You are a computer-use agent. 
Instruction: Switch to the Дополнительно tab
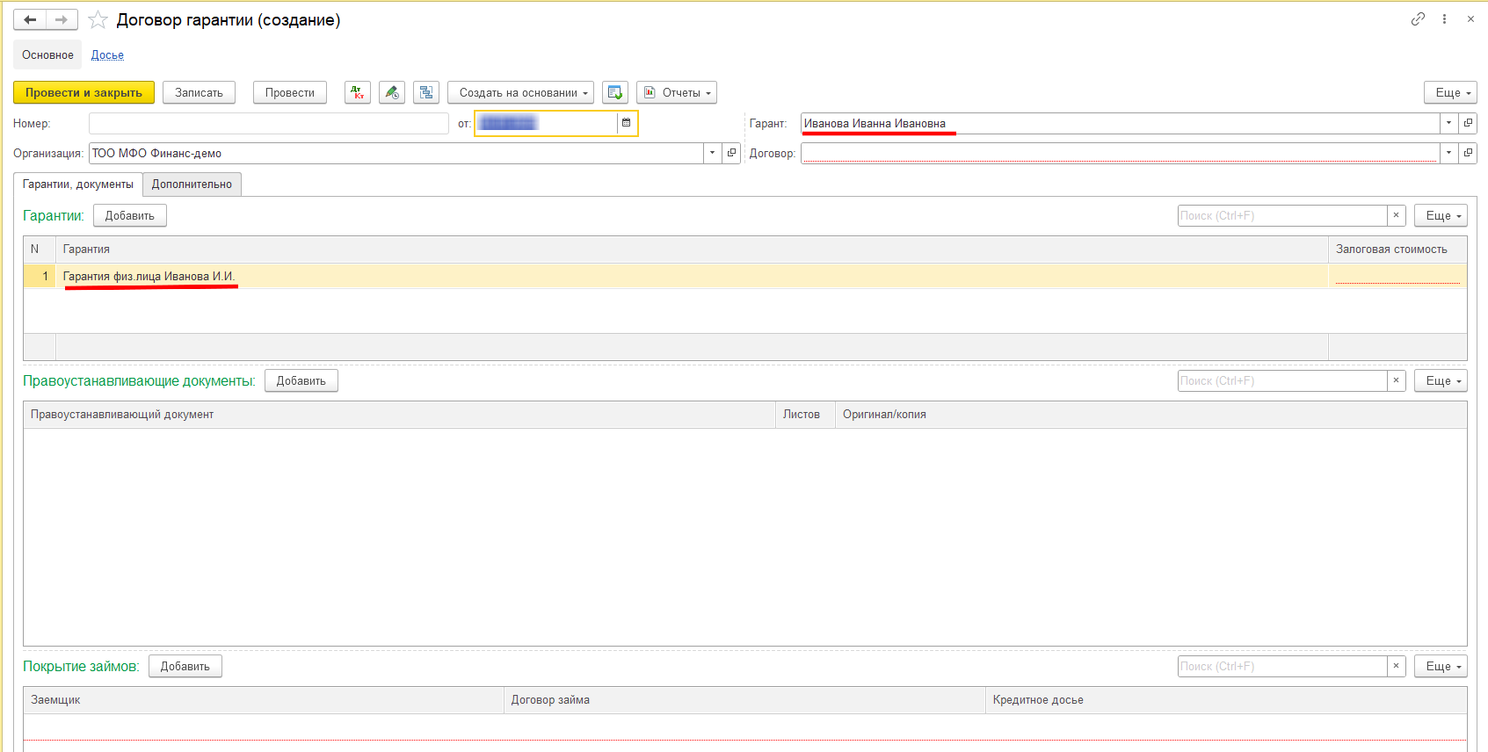click(x=192, y=184)
